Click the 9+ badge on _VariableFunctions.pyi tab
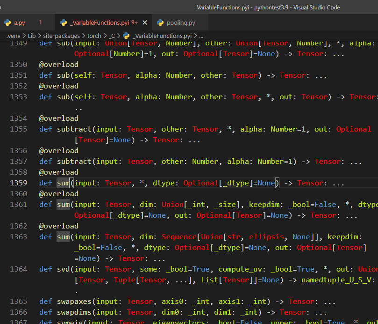 134,22
